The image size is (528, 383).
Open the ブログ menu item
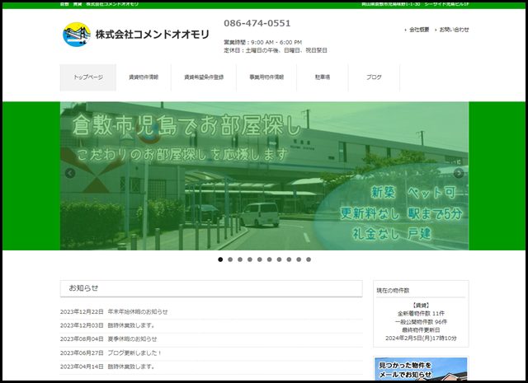tap(374, 77)
